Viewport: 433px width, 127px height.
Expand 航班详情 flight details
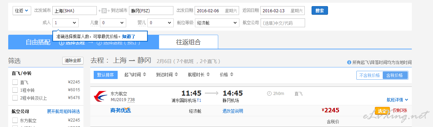[397, 100]
